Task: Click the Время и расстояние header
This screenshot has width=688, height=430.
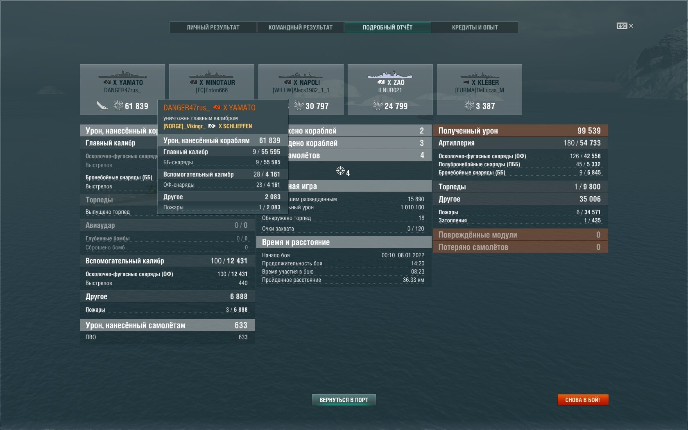Action: 344,242
